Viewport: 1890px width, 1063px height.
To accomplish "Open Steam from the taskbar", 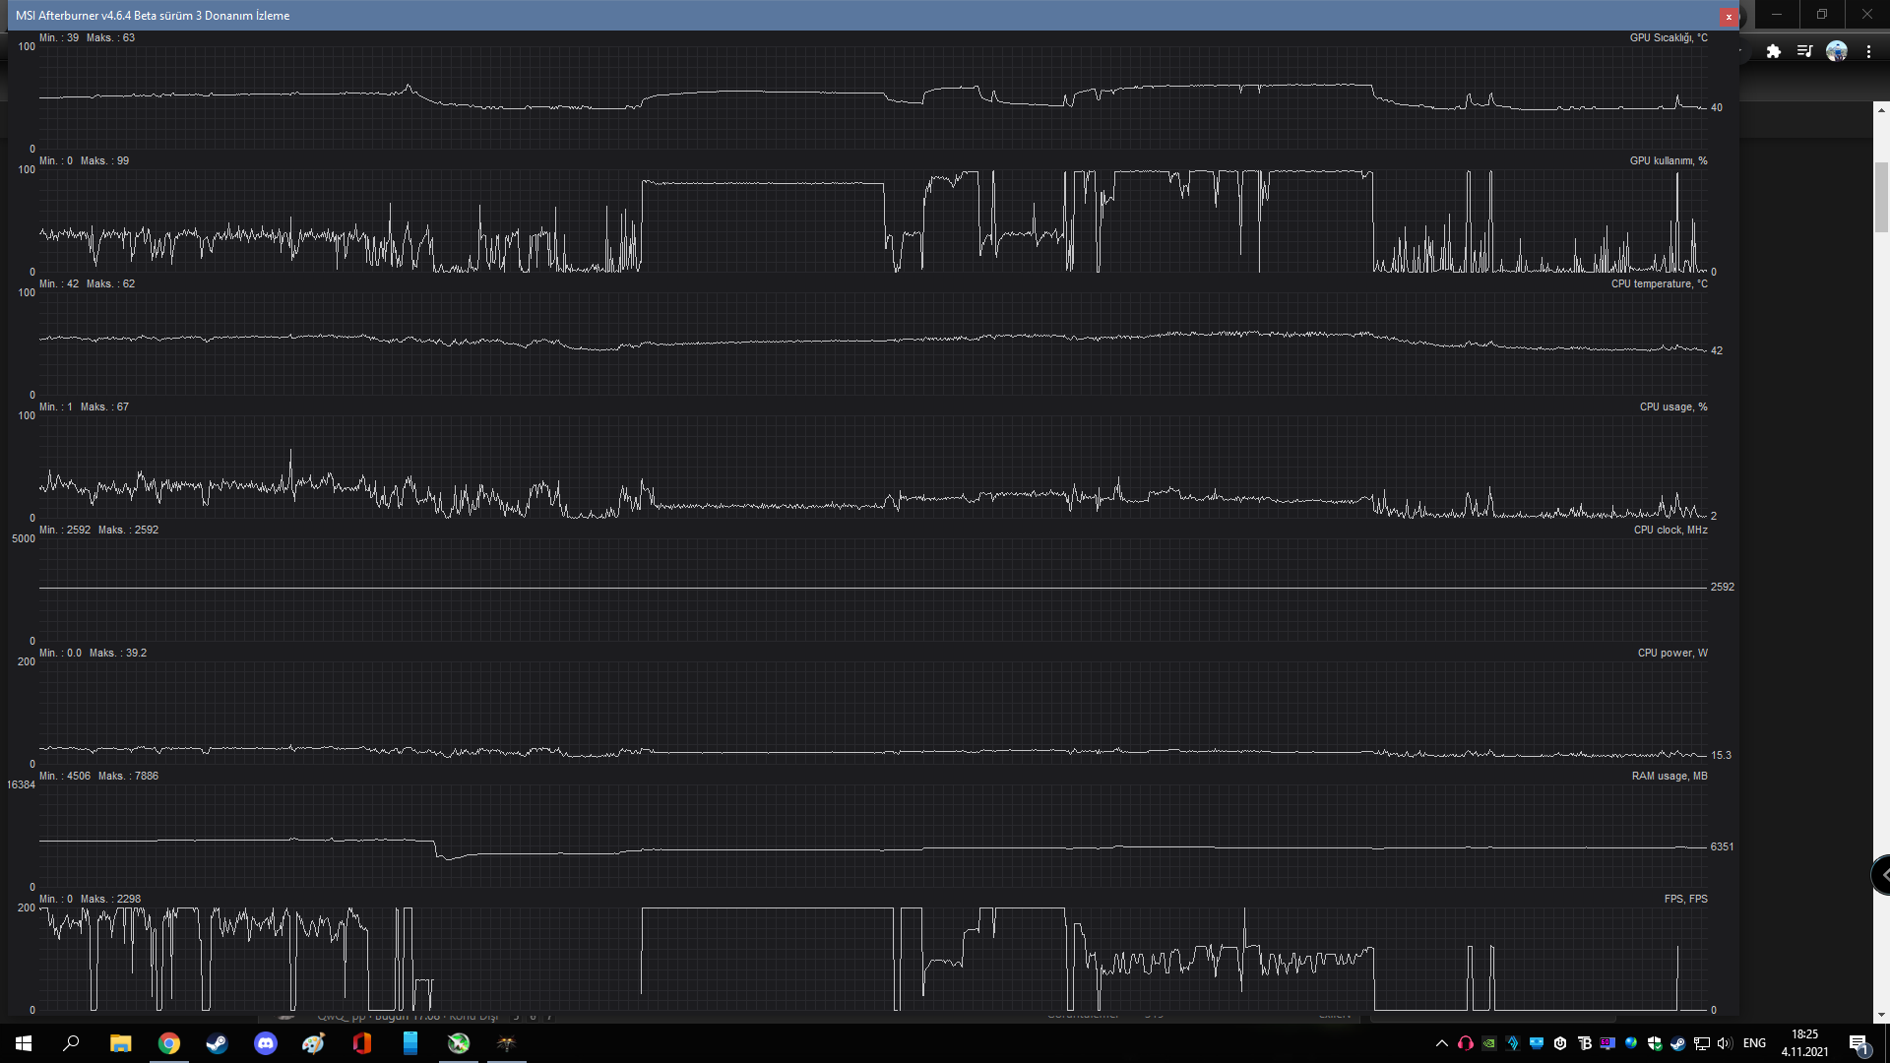I will click(x=217, y=1043).
